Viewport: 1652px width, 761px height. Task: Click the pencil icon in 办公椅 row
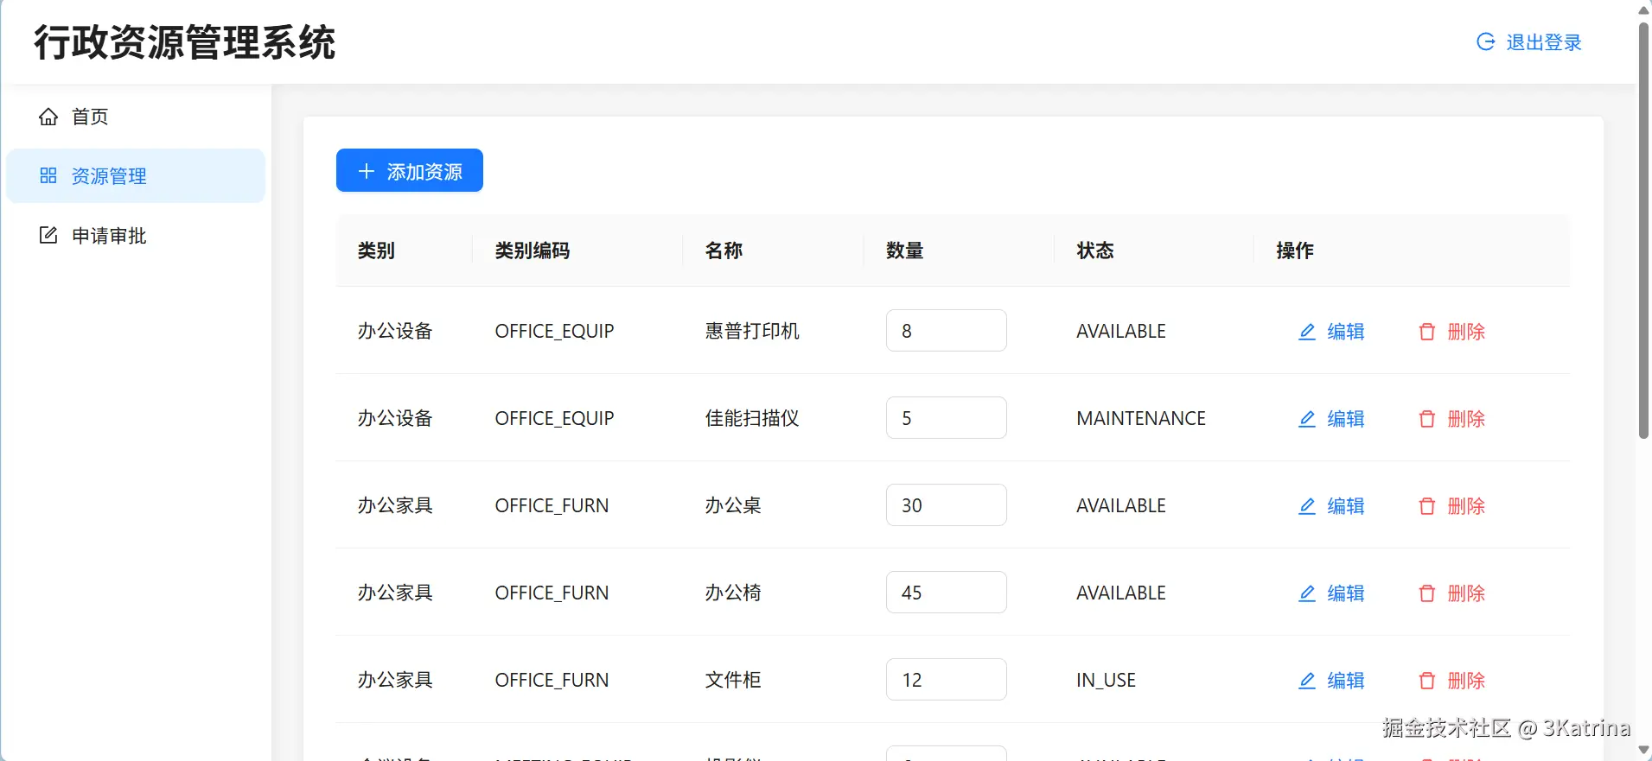click(1307, 593)
